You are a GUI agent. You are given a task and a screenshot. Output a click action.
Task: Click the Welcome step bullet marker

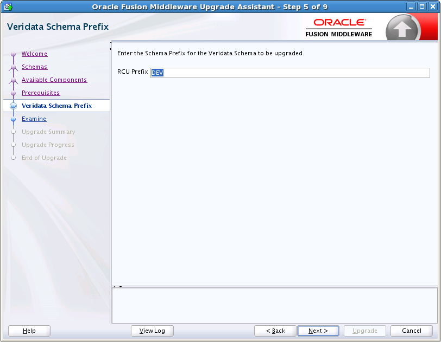tap(13, 54)
